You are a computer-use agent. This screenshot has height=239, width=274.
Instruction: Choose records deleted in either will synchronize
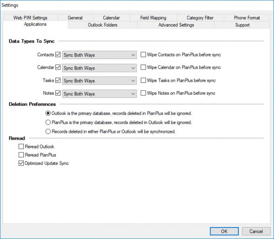48,132
